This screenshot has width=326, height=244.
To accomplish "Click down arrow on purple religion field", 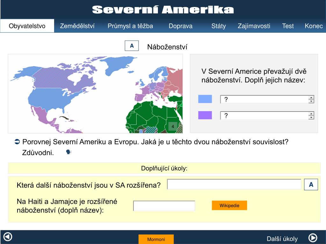I will (311, 118).
